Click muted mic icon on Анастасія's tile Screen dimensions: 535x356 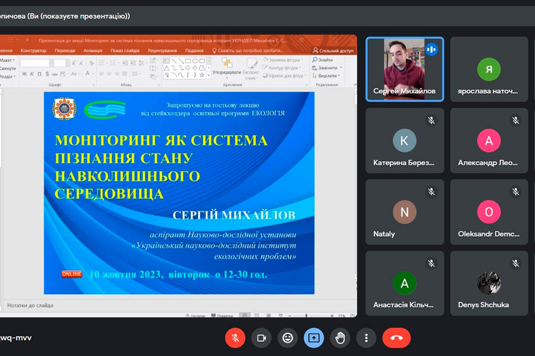(432, 263)
